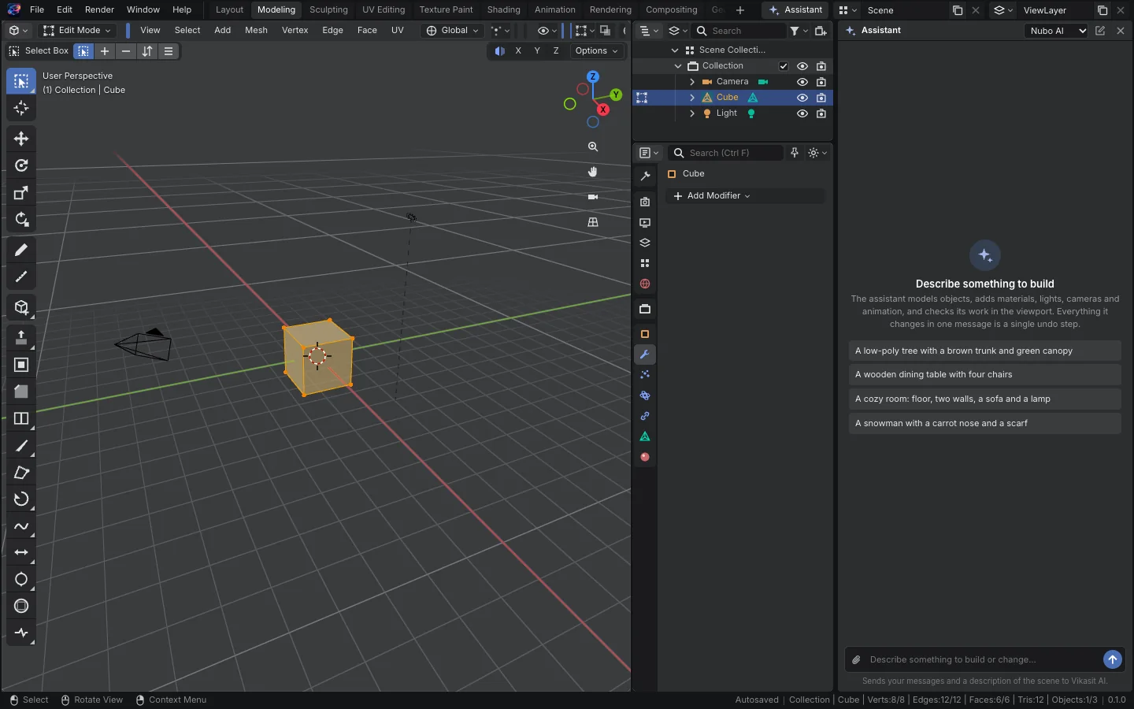Select the Measure tool

21,277
